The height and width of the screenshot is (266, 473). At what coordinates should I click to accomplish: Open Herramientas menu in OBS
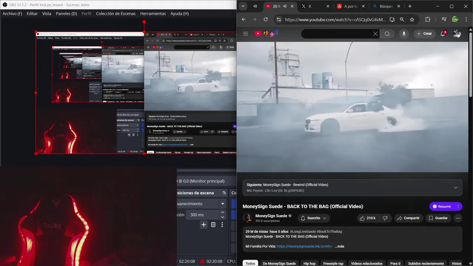pyautogui.click(x=153, y=13)
